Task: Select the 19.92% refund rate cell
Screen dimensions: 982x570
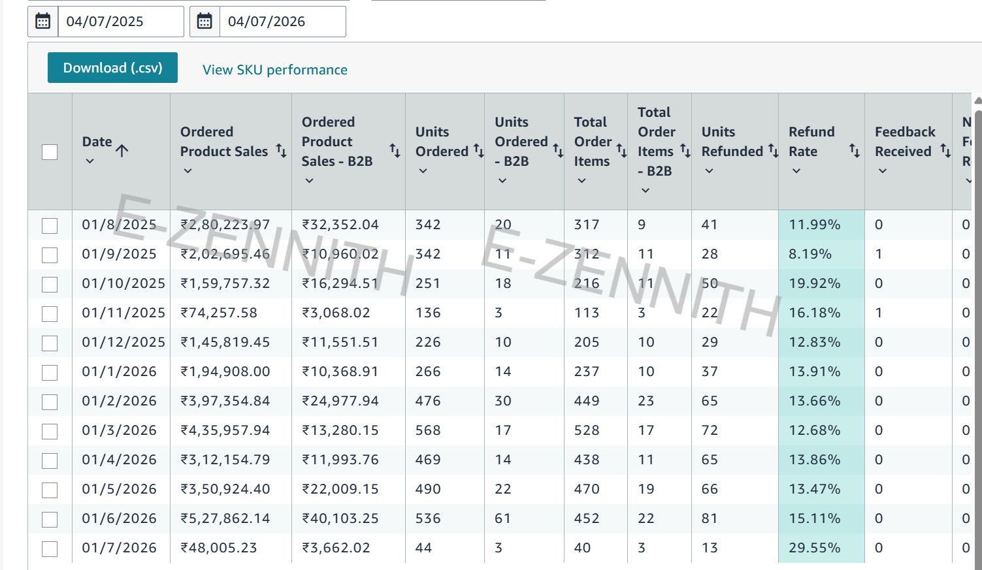Action: pos(821,283)
